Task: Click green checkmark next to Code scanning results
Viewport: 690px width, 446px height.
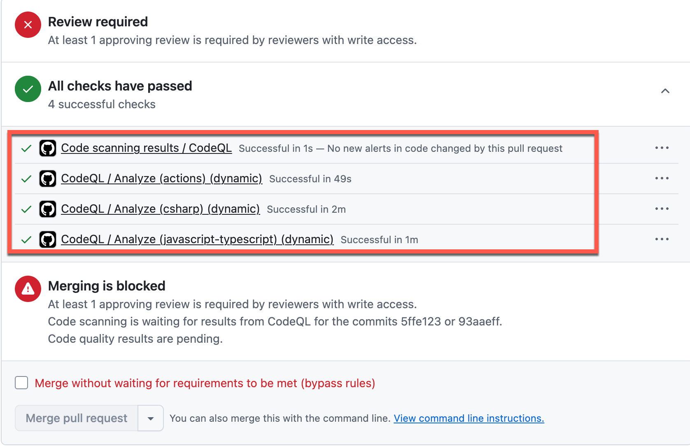Action: 26,148
